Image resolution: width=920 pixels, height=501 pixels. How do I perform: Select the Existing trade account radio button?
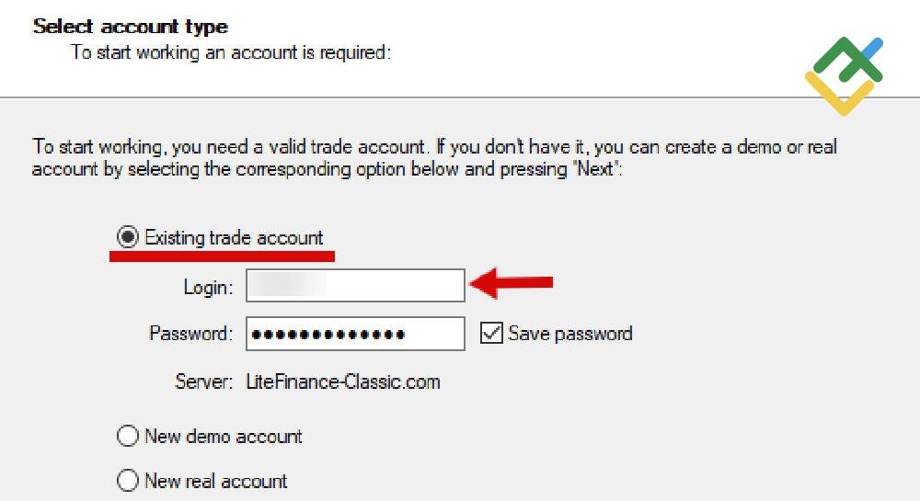click(x=128, y=238)
